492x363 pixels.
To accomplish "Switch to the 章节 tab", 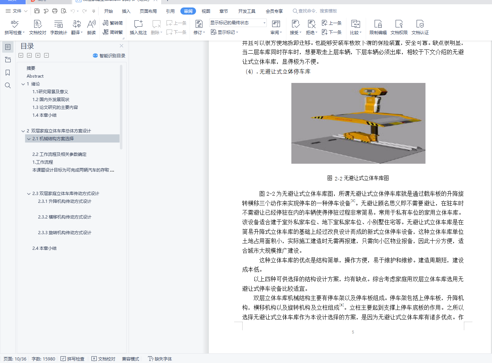I will (x=224, y=11).
